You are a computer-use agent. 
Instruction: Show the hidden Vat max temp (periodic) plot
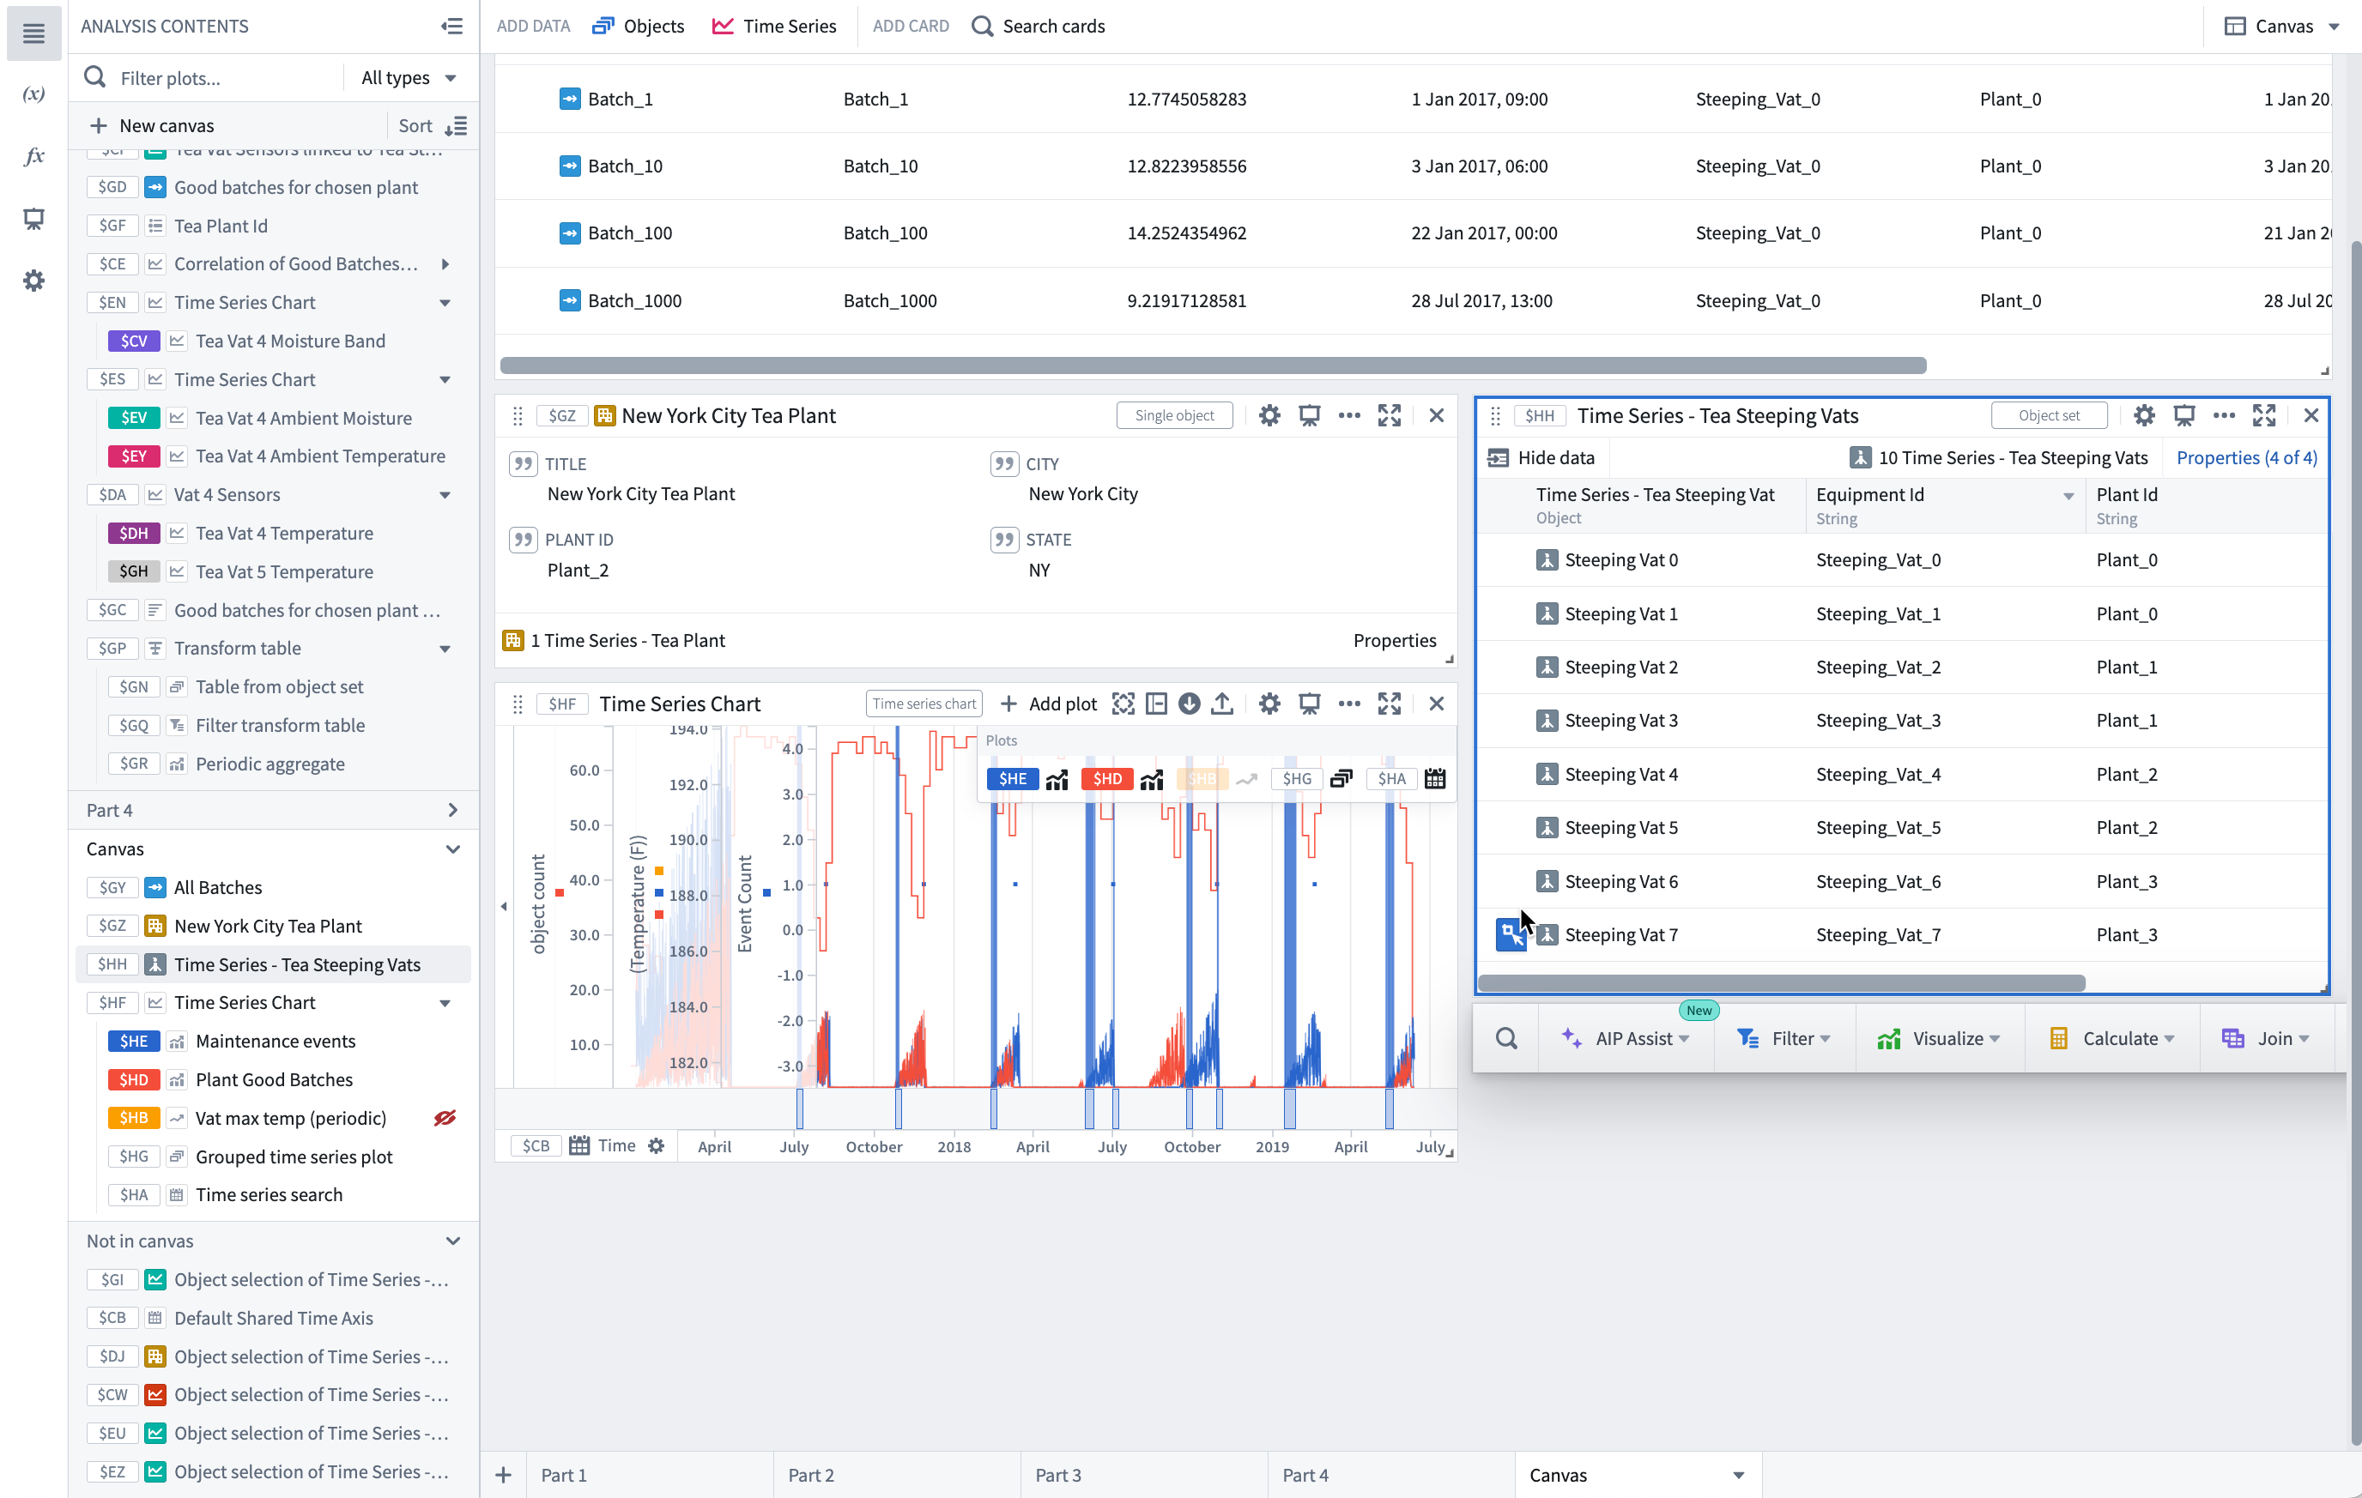[445, 1119]
